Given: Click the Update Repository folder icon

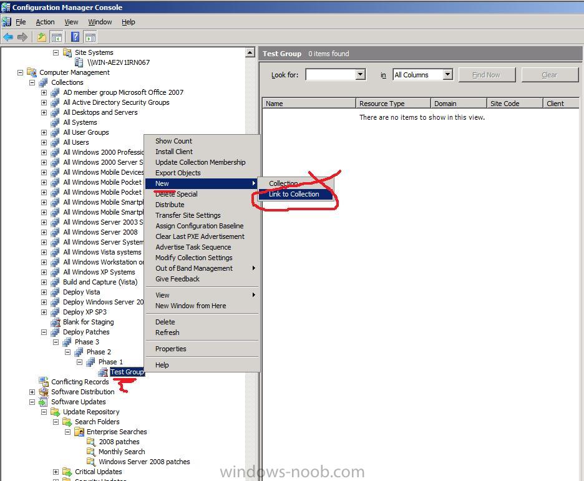Looking at the screenshot, I should [x=55, y=412].
